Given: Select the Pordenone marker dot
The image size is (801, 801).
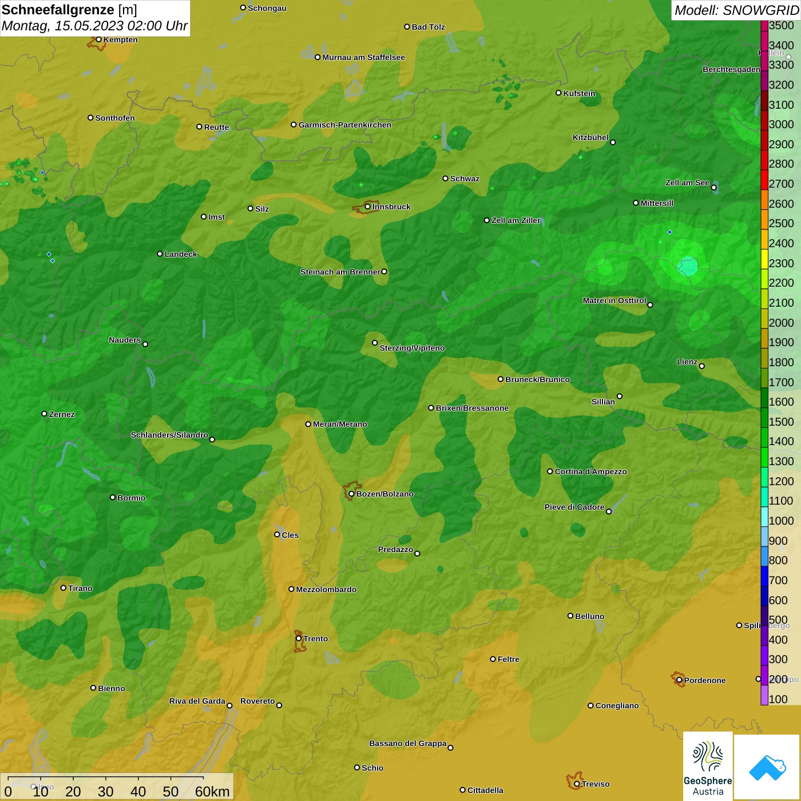Looking at the screenshot, I should [679, 680].
